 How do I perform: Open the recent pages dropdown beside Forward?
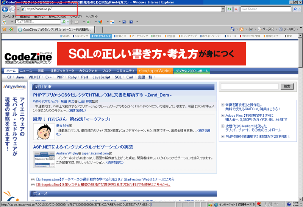pyautogui.click(x=18, y=9)
